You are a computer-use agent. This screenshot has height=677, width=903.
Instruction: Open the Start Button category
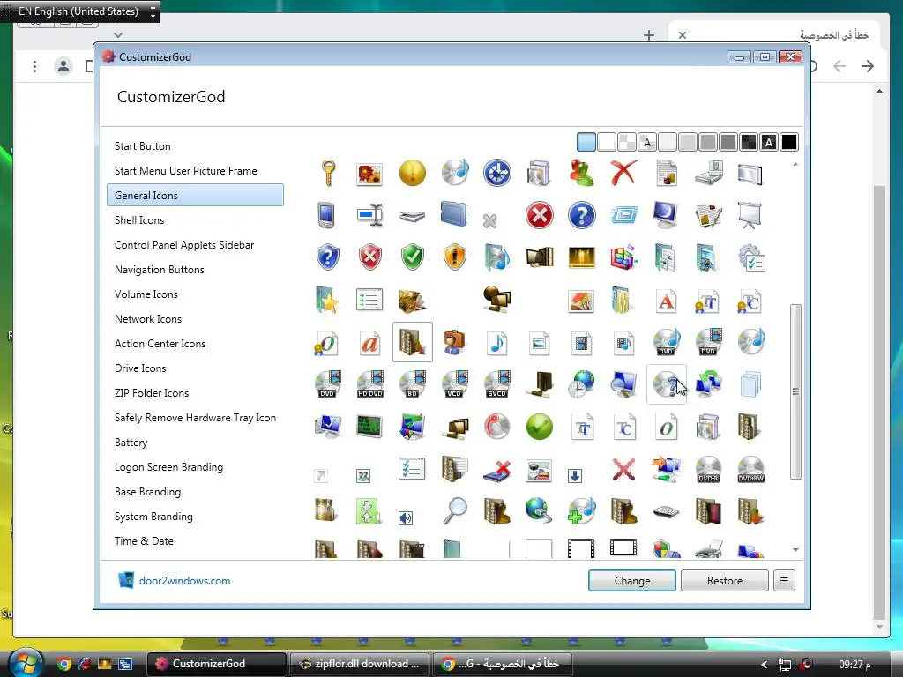142,146
